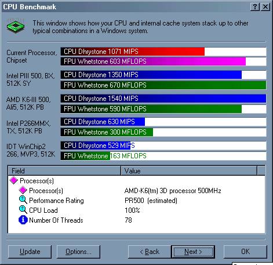Click the Value column header

189,170
